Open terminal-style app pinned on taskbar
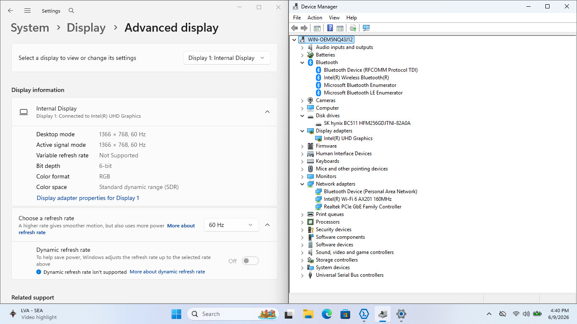 coord(364,314)
